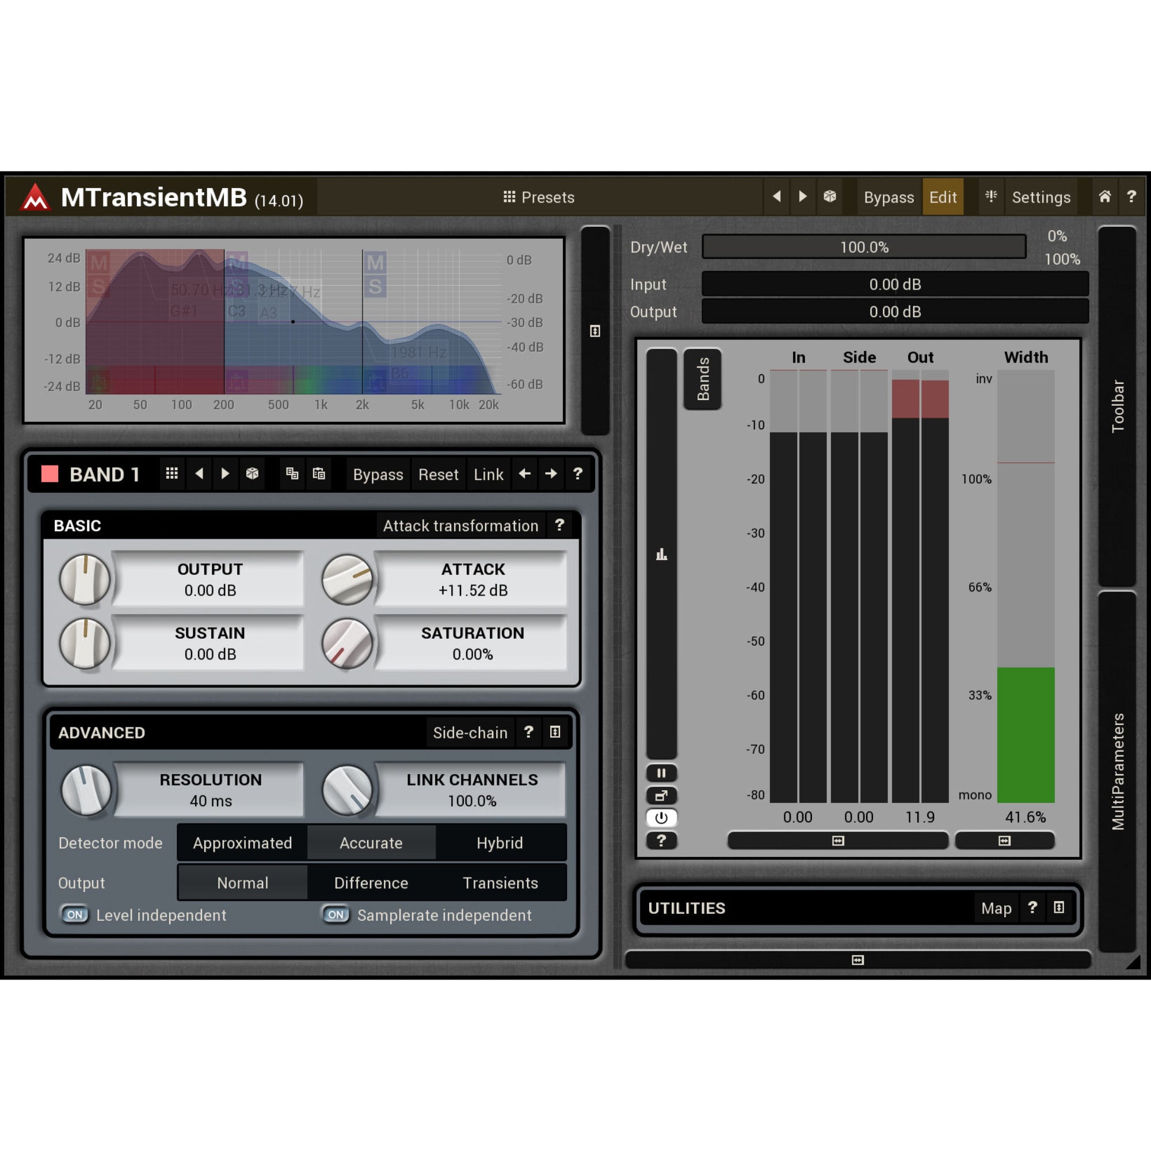Move to next band with right arrow
Image resolution: width=1151 pixels, height=1151 pixels.
pos(551,474)
